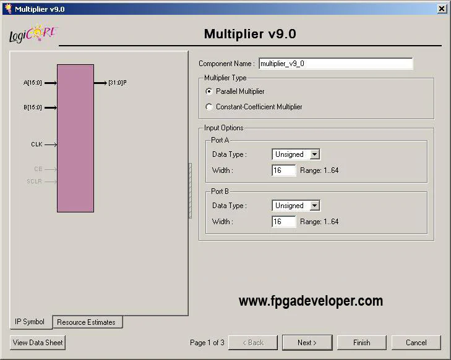Click the [31:0]P output port arrow
The image size is (451, 360).
[100, 83]
